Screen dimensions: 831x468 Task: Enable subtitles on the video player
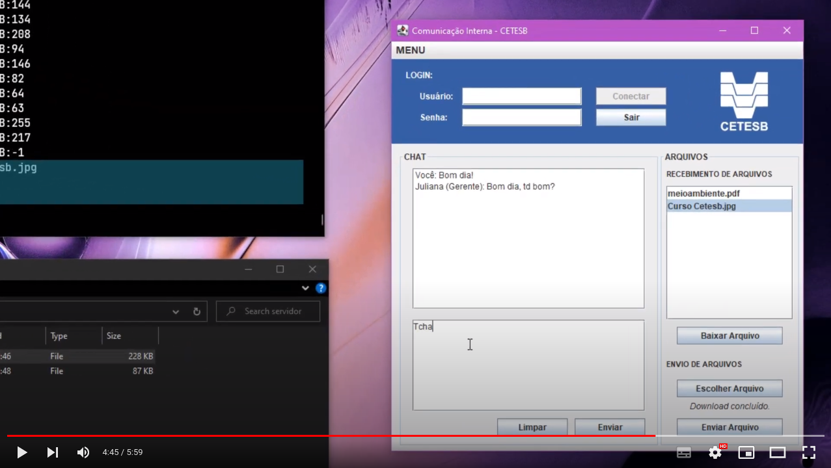point(684,452)
